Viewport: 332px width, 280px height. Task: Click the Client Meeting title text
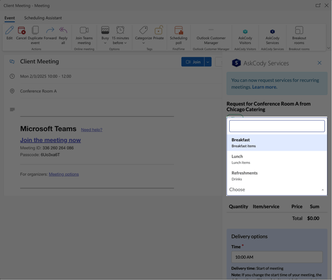(40, 61)
